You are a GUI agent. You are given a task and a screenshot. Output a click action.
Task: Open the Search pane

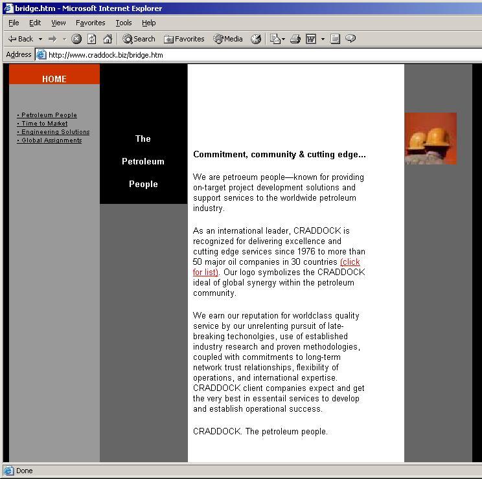click(139, 39)
